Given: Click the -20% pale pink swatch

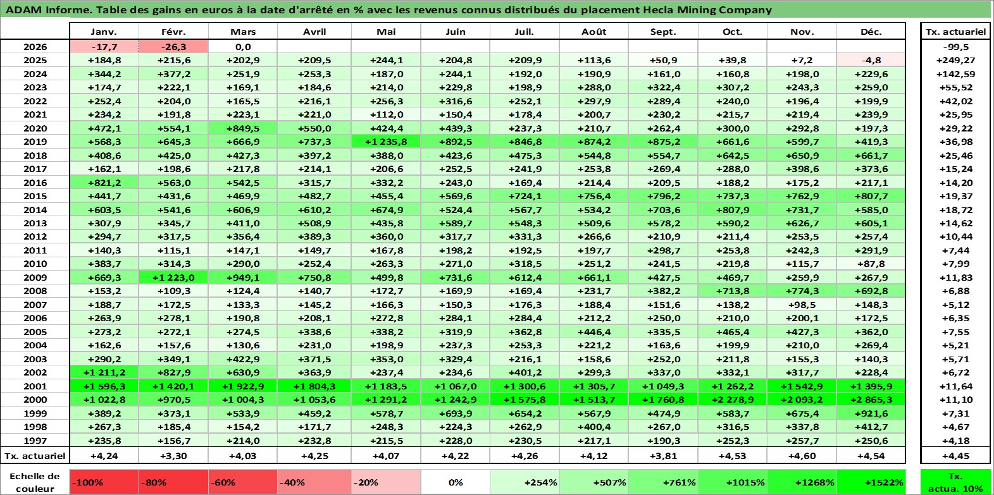Looking at the screenshot, I should click(x=386, y=482).
